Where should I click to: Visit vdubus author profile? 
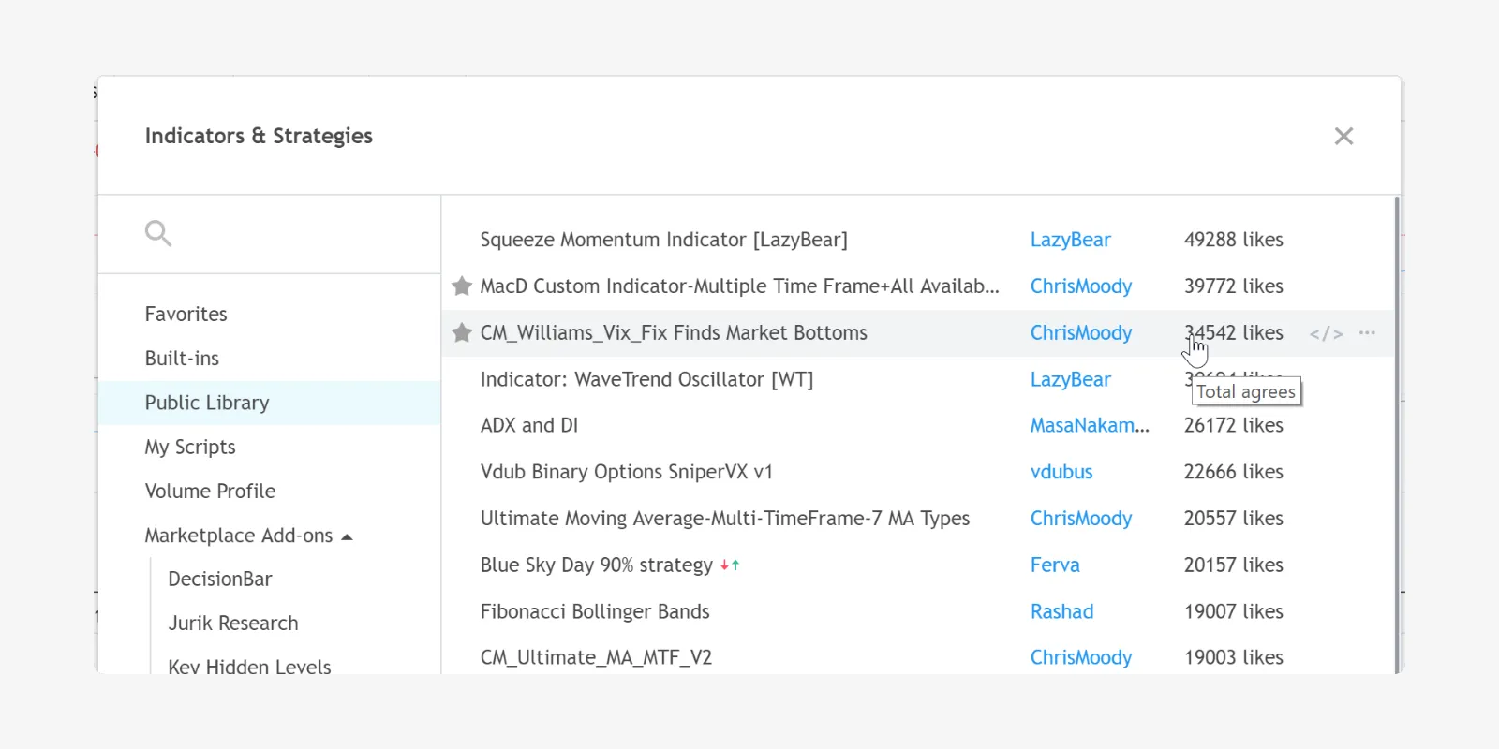point(1061,472)
